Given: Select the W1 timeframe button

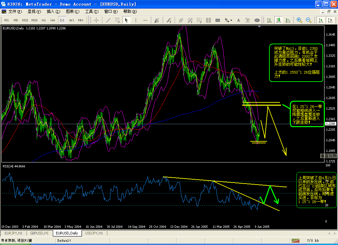Looking at the screenshot, I should click(72, 20).
